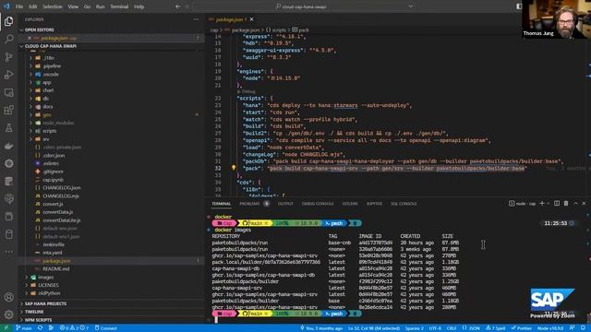This screenshot has width=591, height=332.
Task: Open the File menu
Action: click(x=19, y=6)
